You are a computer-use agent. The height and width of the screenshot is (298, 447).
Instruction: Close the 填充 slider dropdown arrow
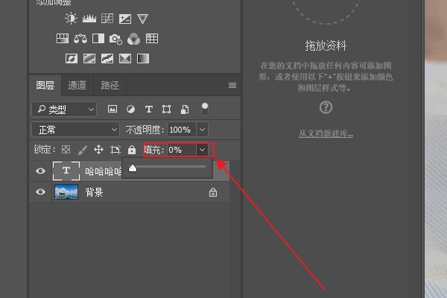point(202,150)
